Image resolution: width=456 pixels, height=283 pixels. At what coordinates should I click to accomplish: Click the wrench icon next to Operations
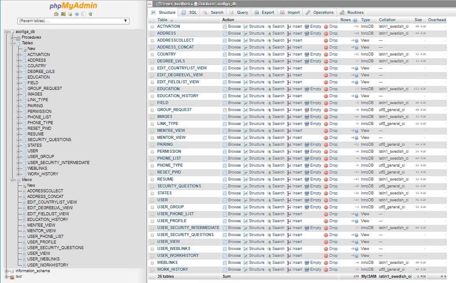(307, 12)
